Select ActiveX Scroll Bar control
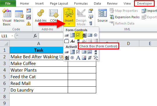This screenshot has height=106, width=157. coord(96,52)
